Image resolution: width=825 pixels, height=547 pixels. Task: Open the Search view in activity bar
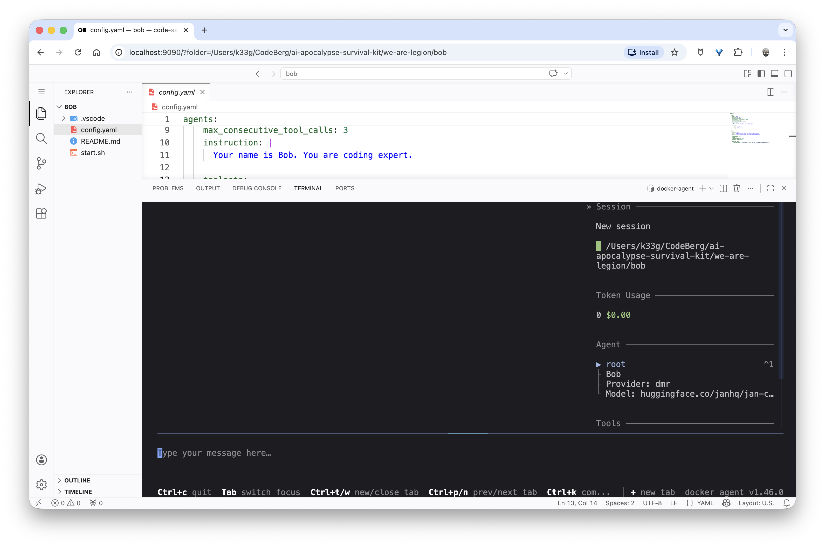click(41, 138)
